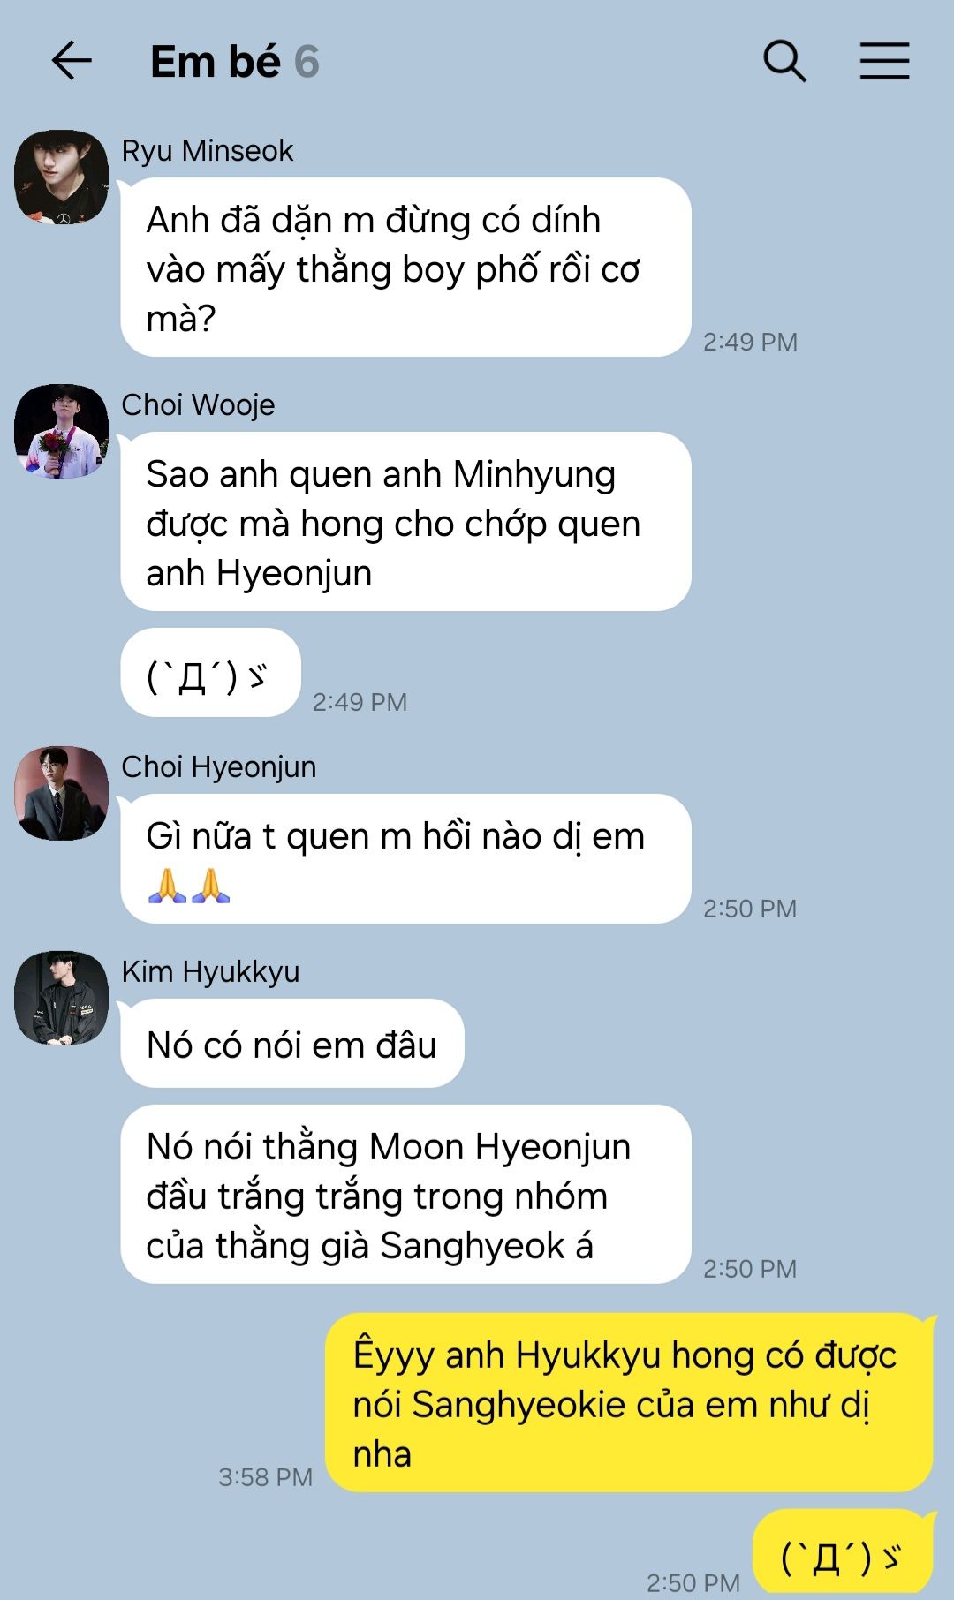954x1600 pixels.
Task: Select the "Sao anh quen anh Minhyung" bubble
Action: pos(405,522)
